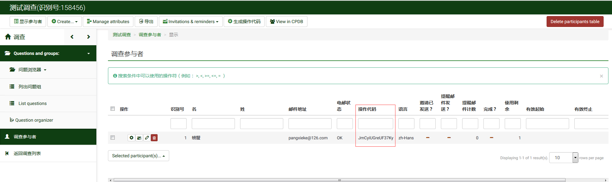Click the horizontal scrollbar below the table
This screenshot has height=182, width=612.
tap(339, 180)
